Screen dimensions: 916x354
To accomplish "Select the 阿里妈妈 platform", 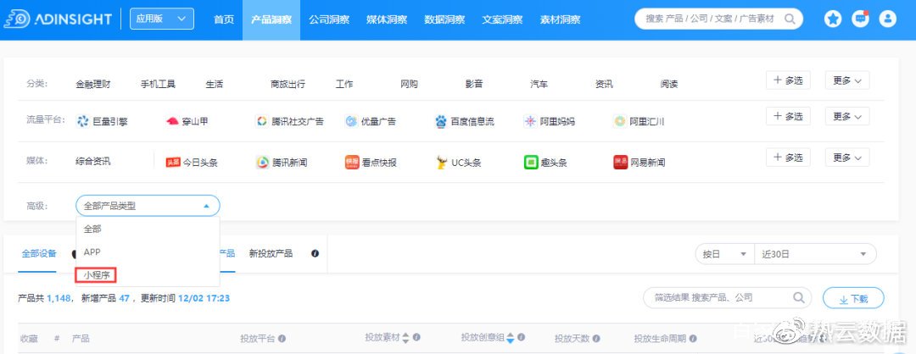I will (x=550, y=122).
